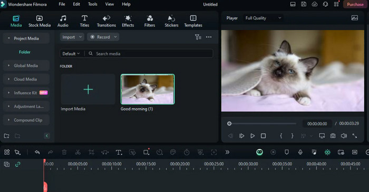The width and height of the screenshot is (369, 192).
Task: Open the Stickers tab
Action: (x=171, y=21)
